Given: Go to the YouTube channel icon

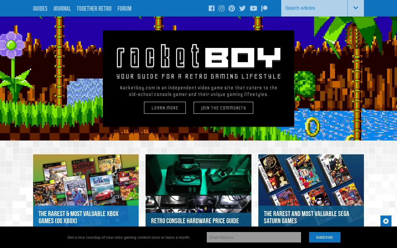Looking at the screenshot, I should tap(253, 8).
